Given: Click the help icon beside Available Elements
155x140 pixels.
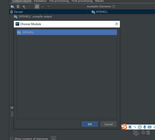Looking at the screenshot, I should coord(114,6).
